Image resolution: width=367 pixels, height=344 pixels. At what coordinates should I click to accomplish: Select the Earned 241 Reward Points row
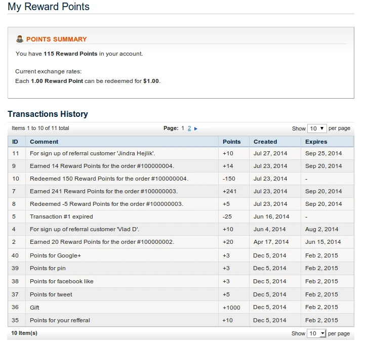pos(103,191)
